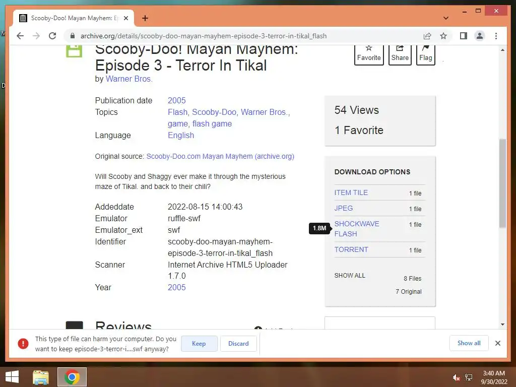Click muted volume tray icon
The height and width of the screenshot is (387, 516).
pos(456,377)
